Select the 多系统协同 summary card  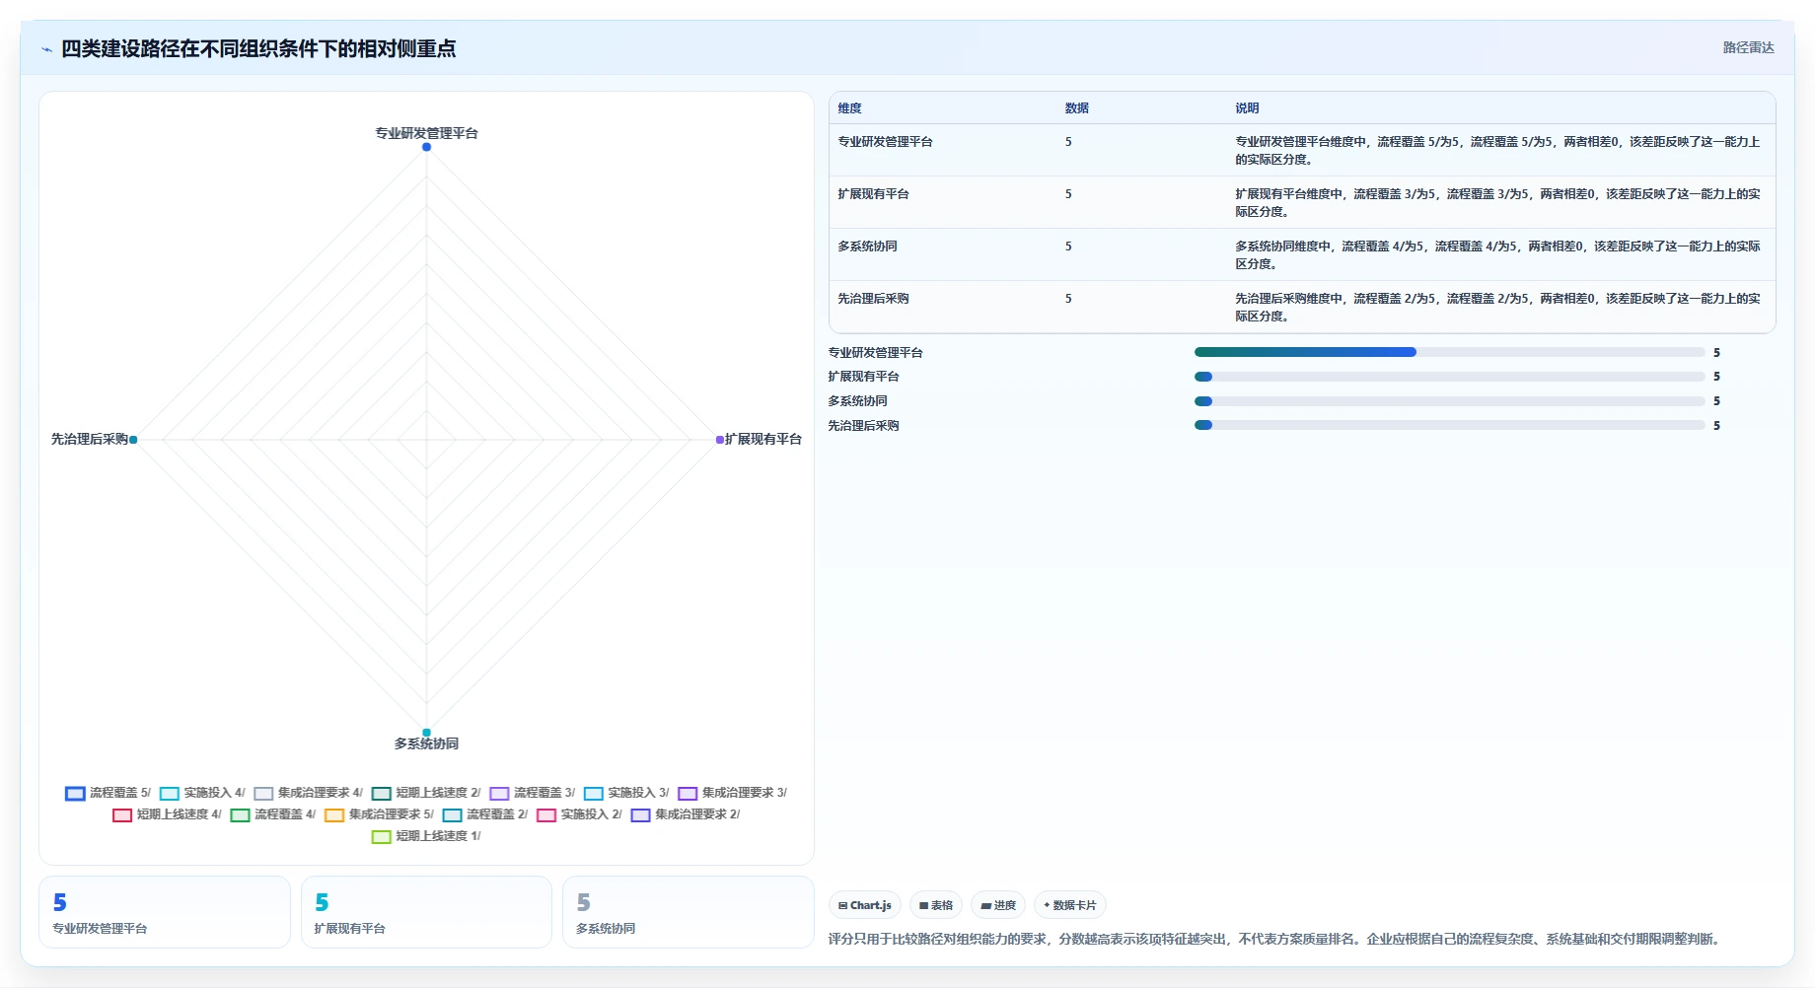pos(689,912)
